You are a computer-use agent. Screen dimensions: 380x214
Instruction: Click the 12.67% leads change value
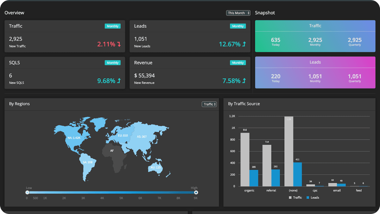[x=229, y=44]
